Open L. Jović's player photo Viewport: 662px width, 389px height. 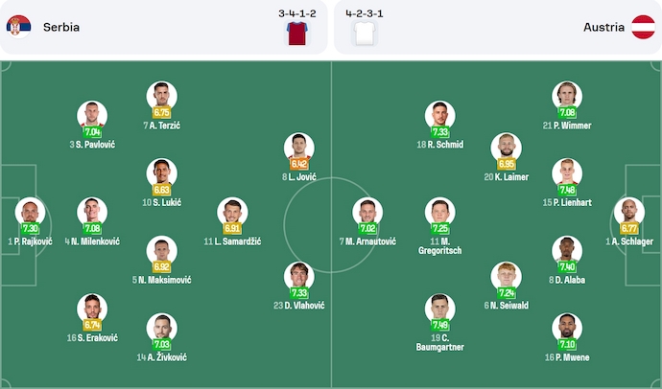pyautogui.click(x=299, y=147)
